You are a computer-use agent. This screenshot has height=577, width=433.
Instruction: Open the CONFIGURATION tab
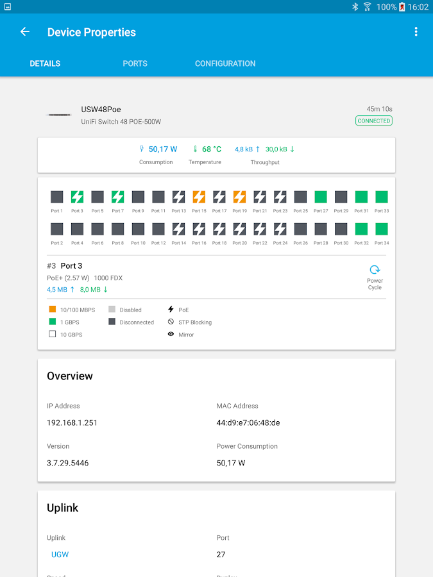point(225,63)
